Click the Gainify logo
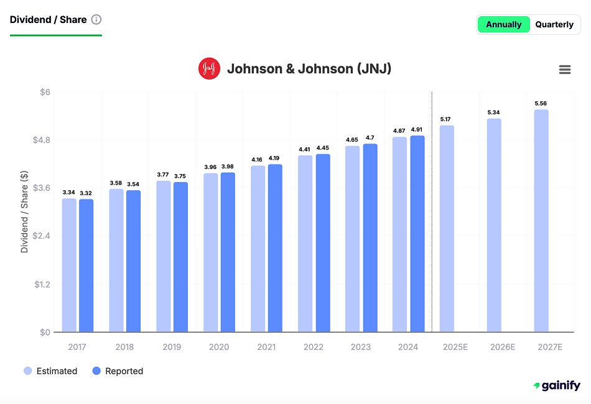591x404 pixels. pyautogui.click(x=556, y=386)
